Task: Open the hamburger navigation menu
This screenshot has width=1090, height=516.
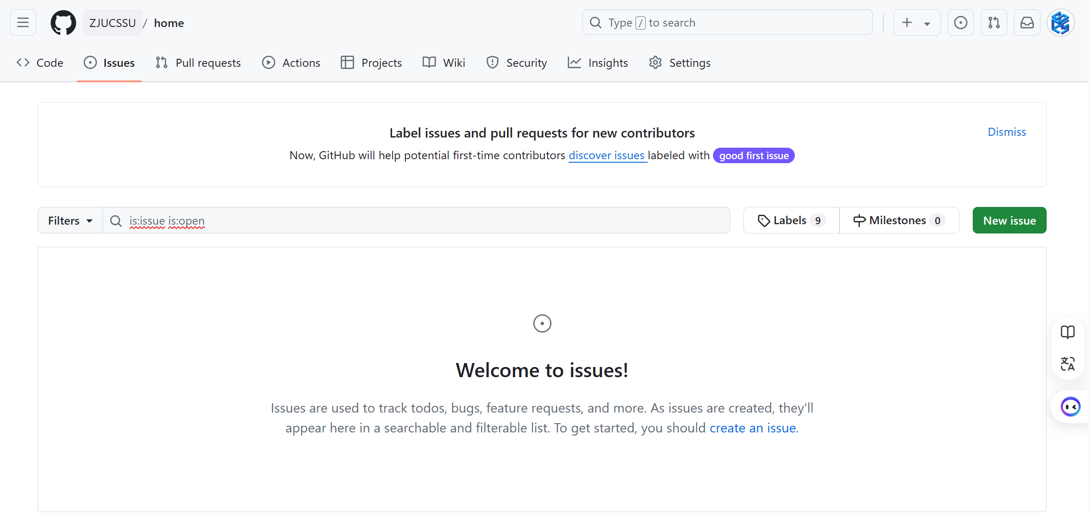Action: [x=23, y=23]
